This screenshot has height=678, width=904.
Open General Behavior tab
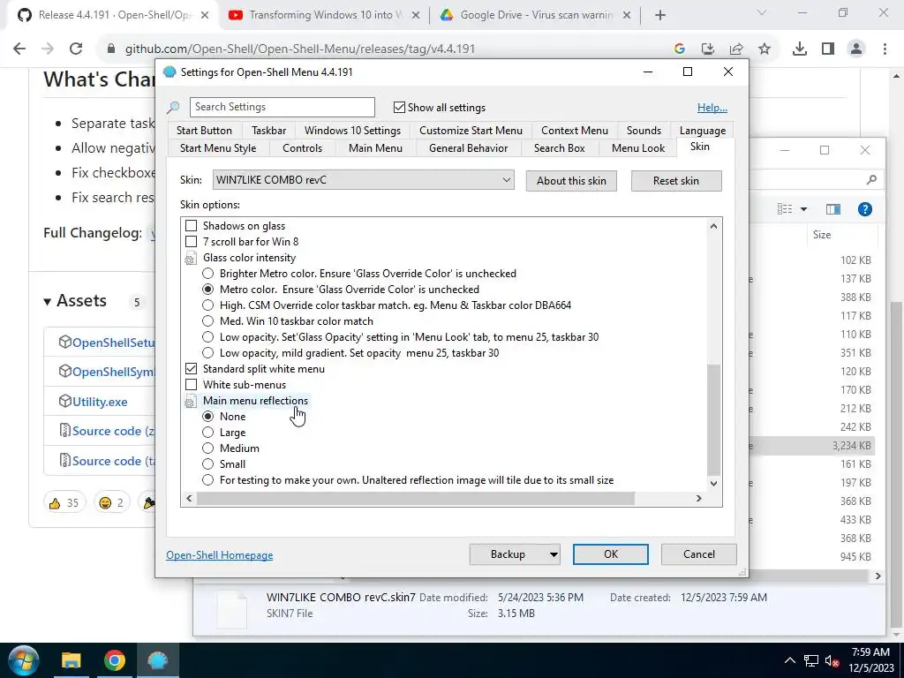point(468,148)
